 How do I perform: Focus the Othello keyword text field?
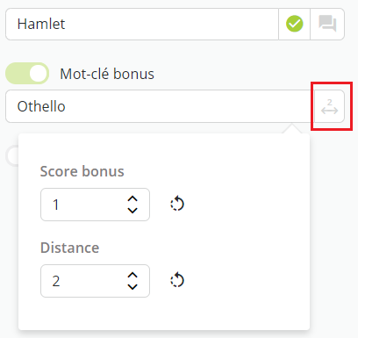pyautogui.click(x=160, y=106)
